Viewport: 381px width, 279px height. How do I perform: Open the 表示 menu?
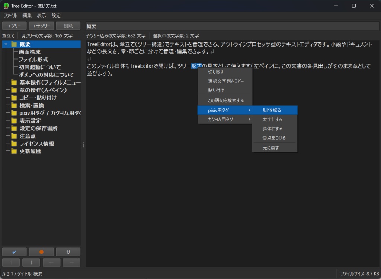click(41, 15)
